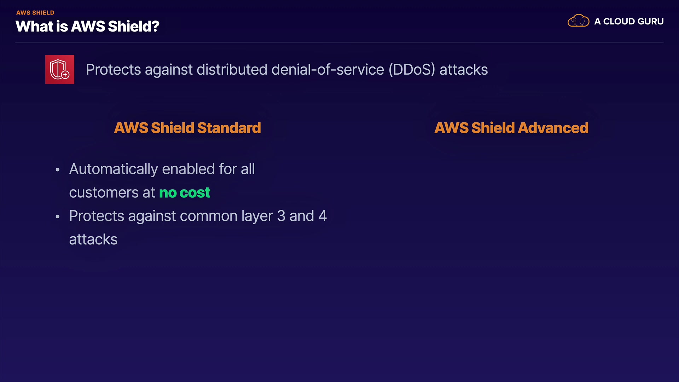Click the "customers at" text

coord(112,193)
